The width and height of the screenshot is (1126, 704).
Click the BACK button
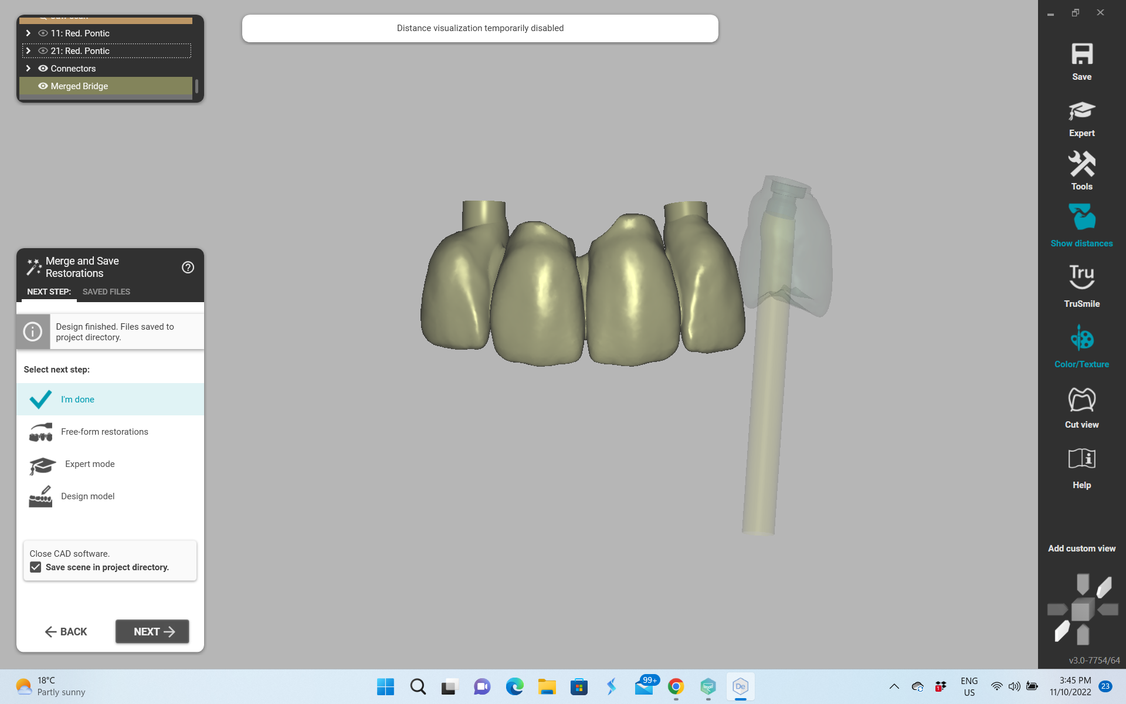(66, 632)
